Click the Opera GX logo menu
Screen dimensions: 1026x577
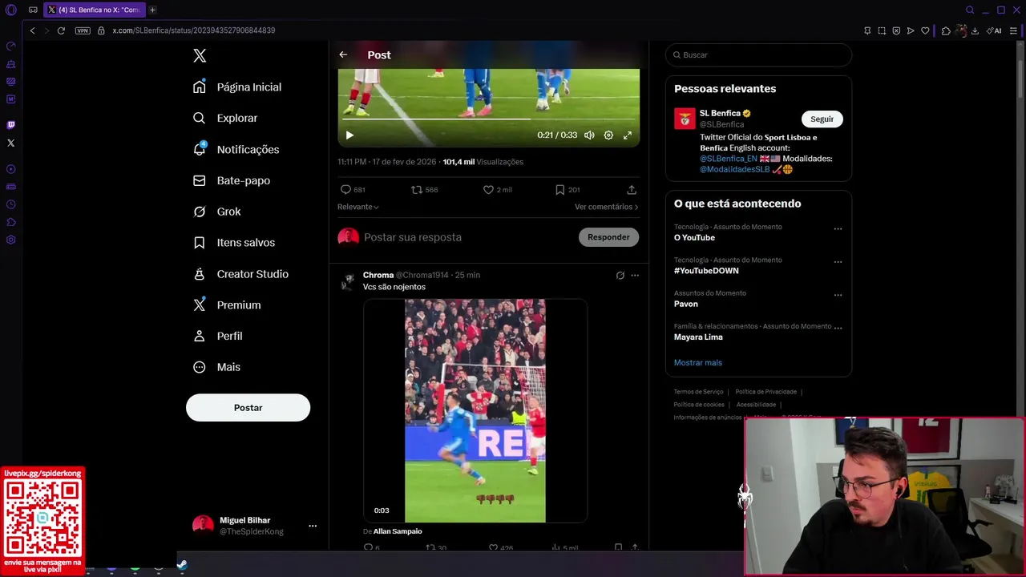10,10
